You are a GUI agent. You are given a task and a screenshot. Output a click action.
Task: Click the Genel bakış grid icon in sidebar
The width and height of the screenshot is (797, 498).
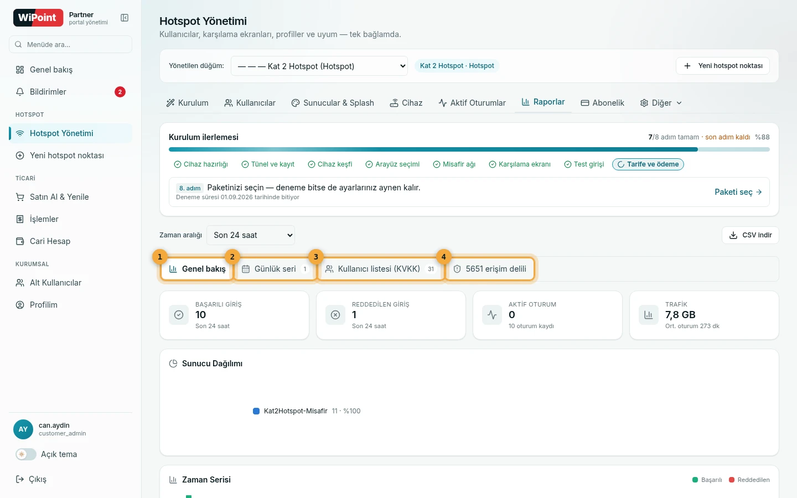point(20,70)
